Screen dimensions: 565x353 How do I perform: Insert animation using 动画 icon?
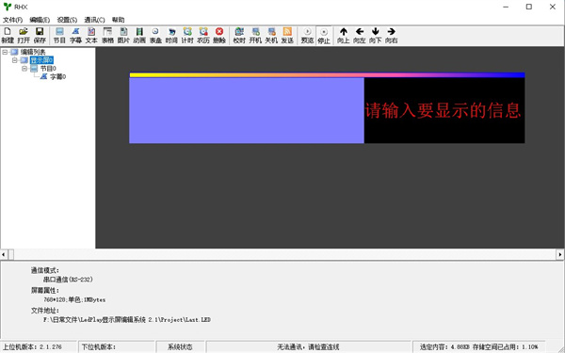pyautogui.click(x=139, y=36)
